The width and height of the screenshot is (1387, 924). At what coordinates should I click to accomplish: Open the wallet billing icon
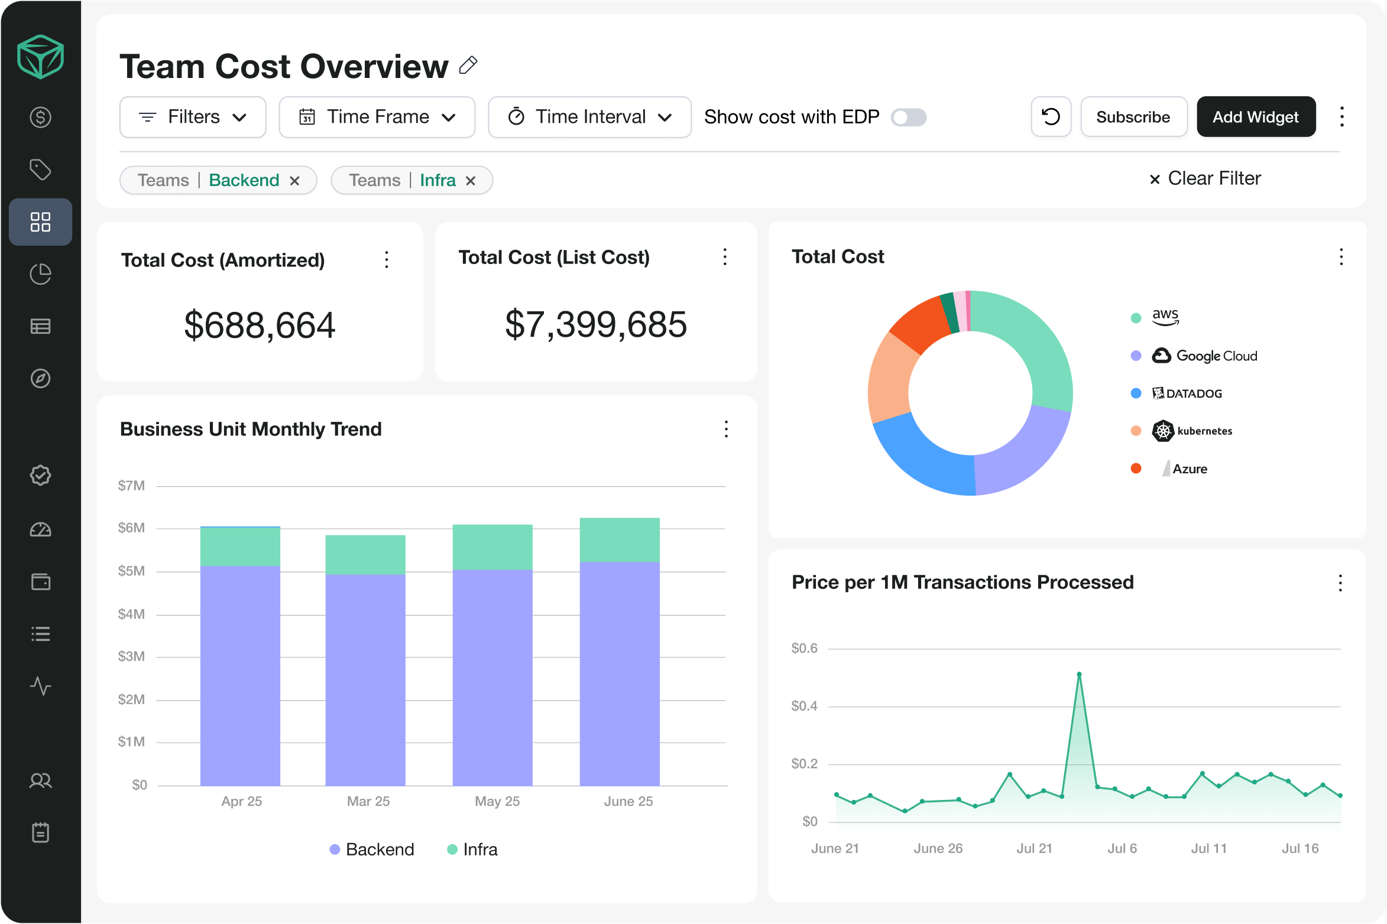pos(40,582)
